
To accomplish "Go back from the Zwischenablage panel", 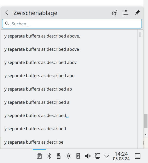I will click(7, 13).
